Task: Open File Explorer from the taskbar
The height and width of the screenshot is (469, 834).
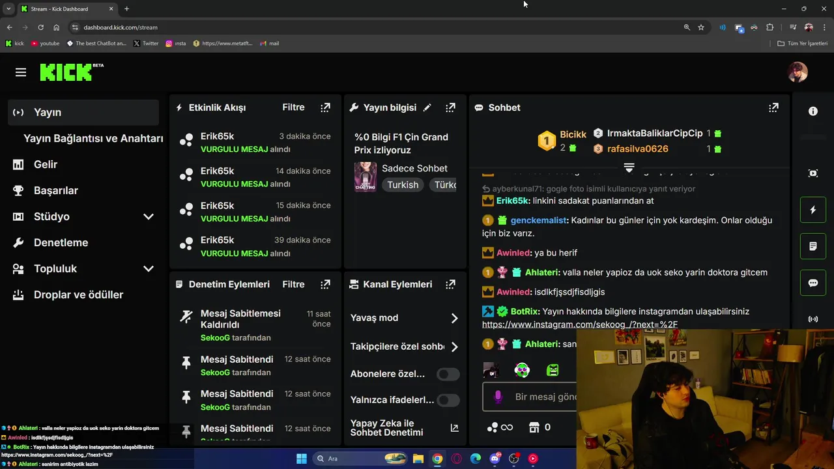Action: (418, 459)
